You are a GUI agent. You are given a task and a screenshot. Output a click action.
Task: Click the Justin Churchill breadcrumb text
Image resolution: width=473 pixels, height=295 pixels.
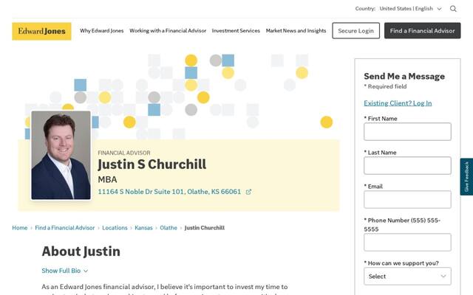[x=205, y=228]
